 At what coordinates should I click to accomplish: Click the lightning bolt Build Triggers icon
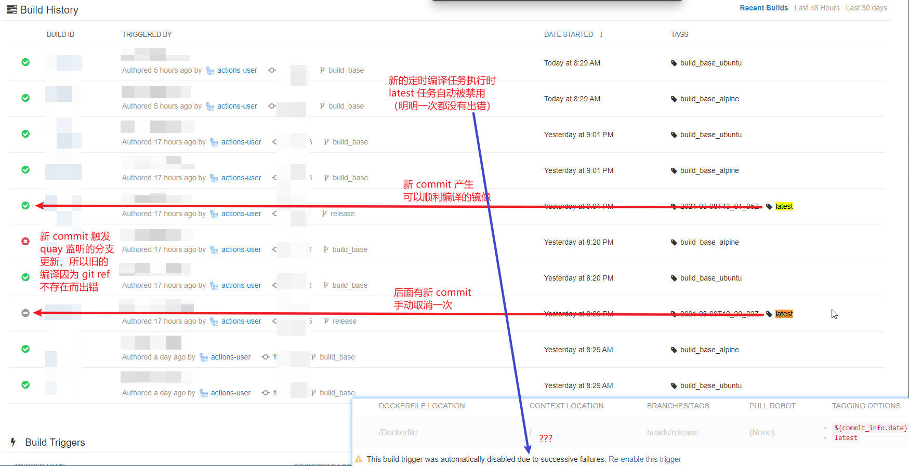pos(13,442)
